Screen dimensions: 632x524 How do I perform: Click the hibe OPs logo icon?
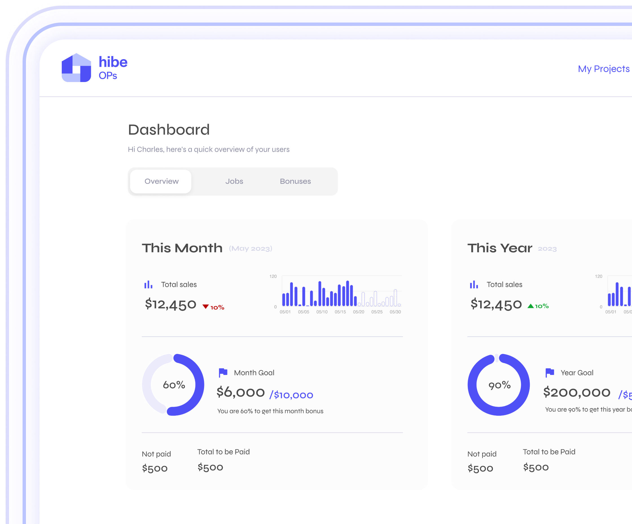(x=76, y=68)
